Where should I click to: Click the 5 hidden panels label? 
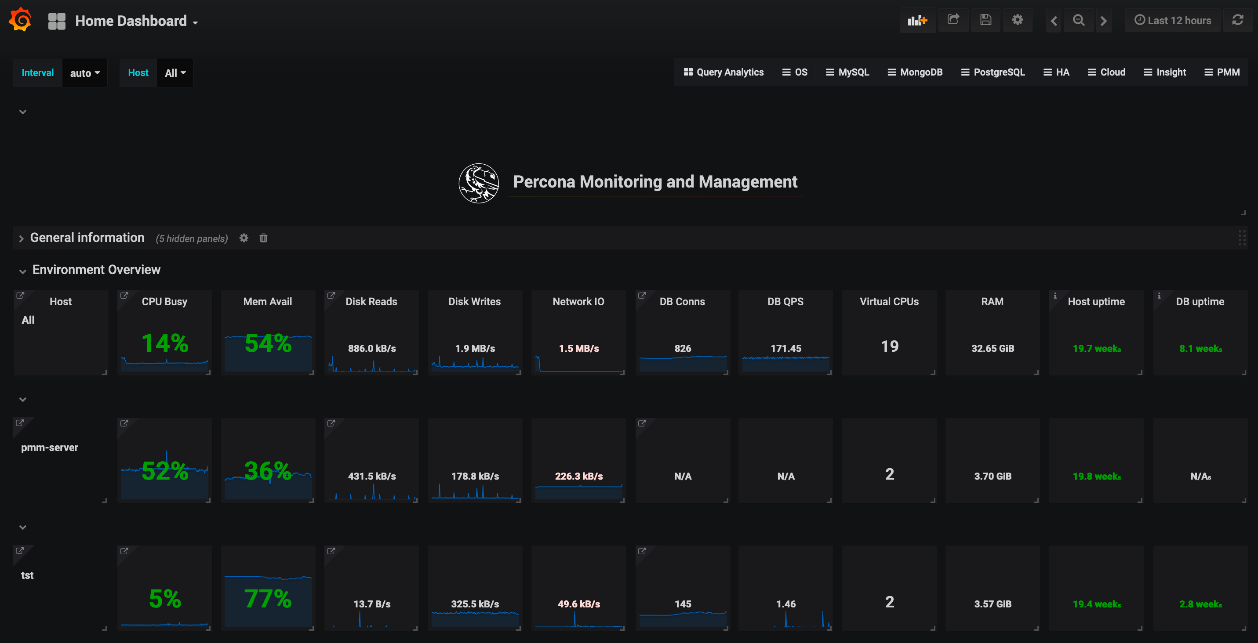[192, 238]
